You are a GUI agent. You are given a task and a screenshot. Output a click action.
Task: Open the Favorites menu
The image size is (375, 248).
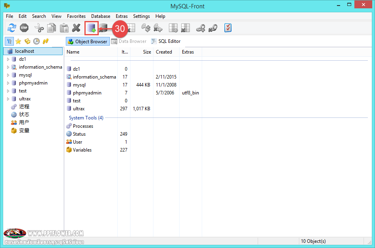point(76,16)
